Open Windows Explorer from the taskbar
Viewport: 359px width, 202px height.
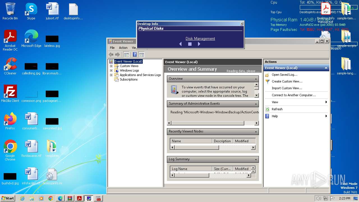[32, 198]
